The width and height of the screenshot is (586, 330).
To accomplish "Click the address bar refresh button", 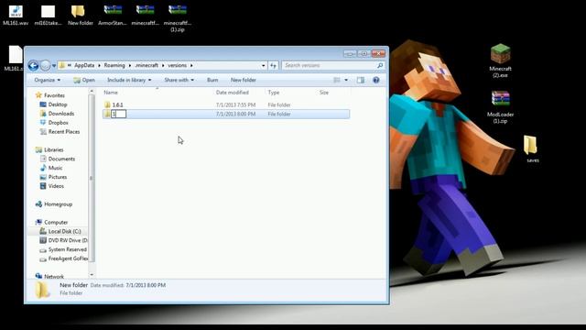I will (x=273, y=65).
